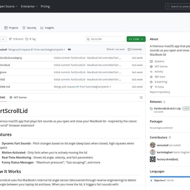Open the FartScrollLid-v0.0.1.zip release

(167, 108)
